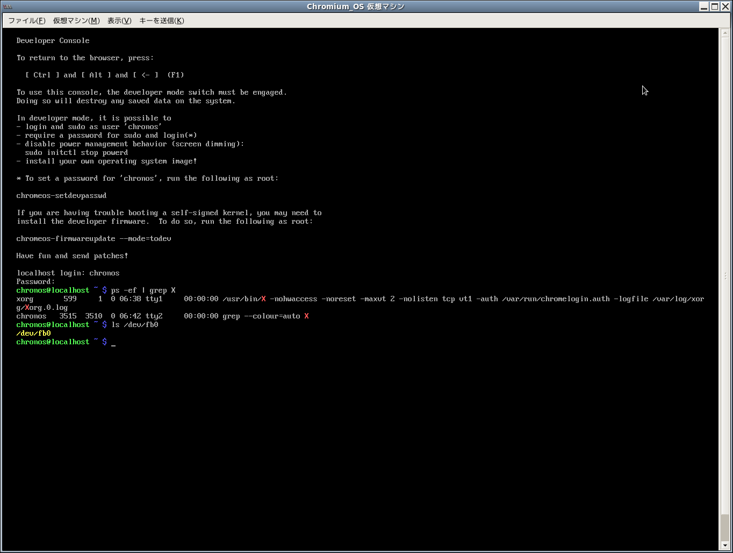Click the "In developer mode, it is possible to" line

pyautogui.click(x=94, y=118)
